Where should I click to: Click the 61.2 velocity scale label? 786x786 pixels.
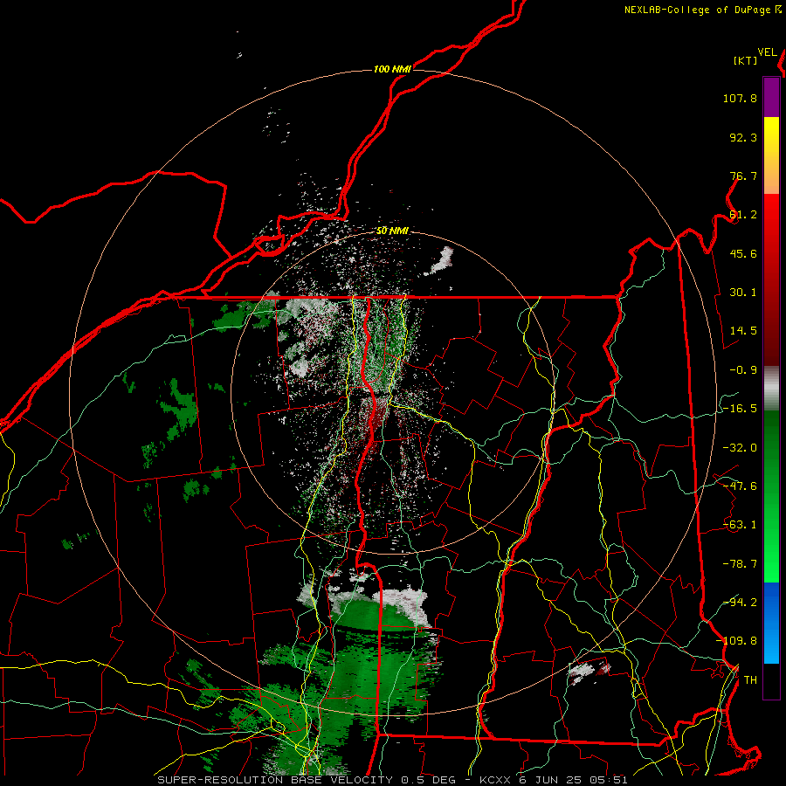pyautogui.click(x=743, y=215)
